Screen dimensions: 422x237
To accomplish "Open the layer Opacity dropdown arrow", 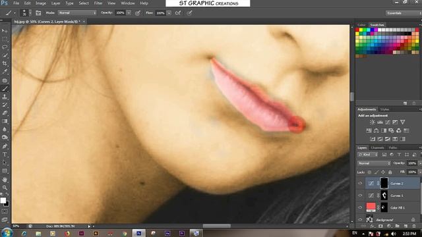I will click(x=419, y=163).
